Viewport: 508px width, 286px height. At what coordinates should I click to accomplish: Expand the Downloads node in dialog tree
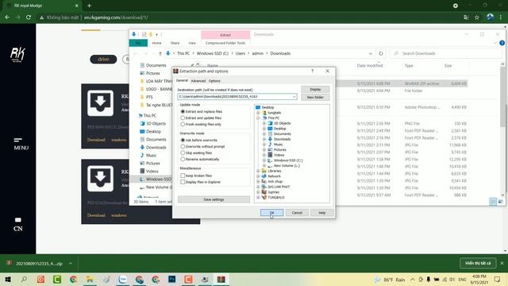click(264, 139)
